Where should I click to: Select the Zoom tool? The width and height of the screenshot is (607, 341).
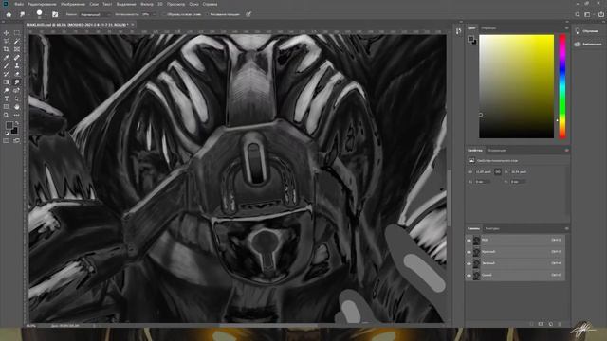pyautogui.click(x=7, y=115)
